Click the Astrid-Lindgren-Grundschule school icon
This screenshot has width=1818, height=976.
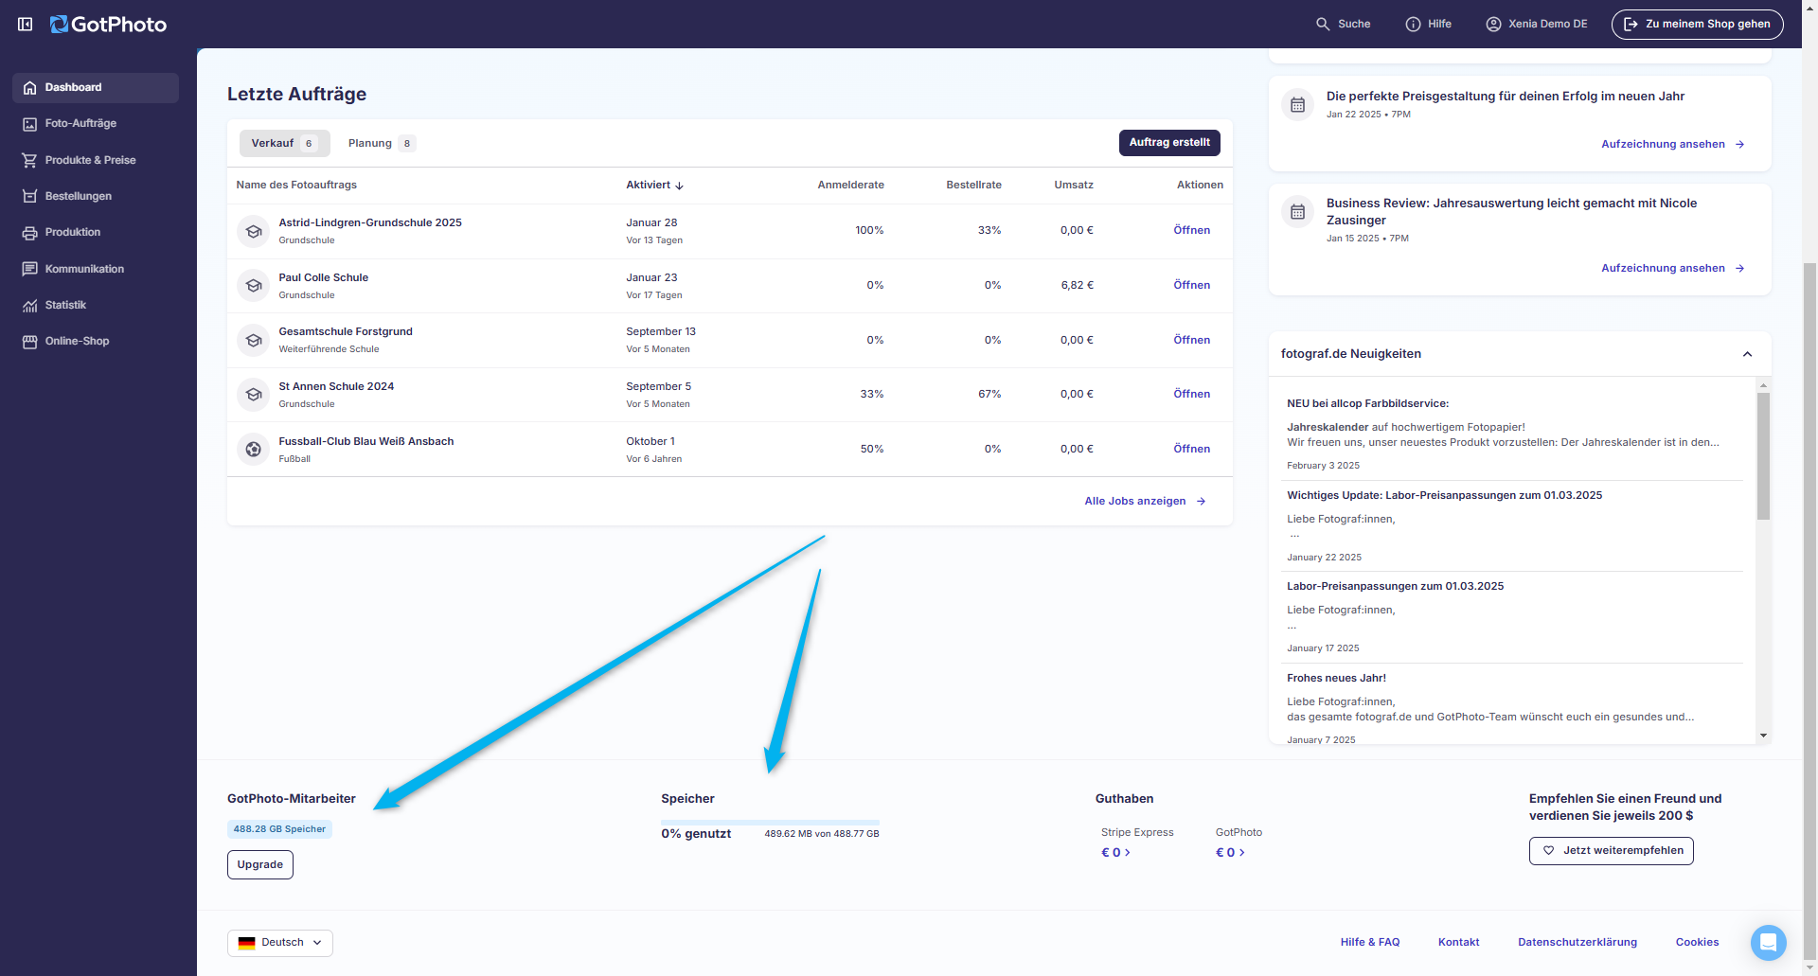click(x=253, y=231)
